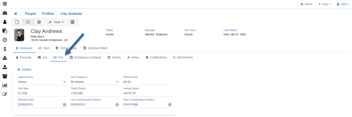Click the Profiles breadcrumb link

[48, 14]
